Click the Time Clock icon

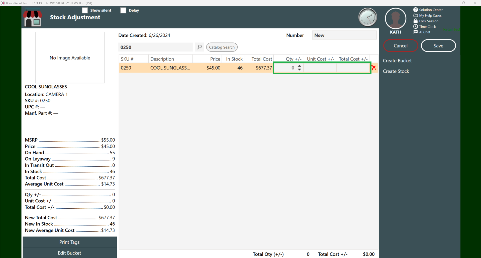416,27
